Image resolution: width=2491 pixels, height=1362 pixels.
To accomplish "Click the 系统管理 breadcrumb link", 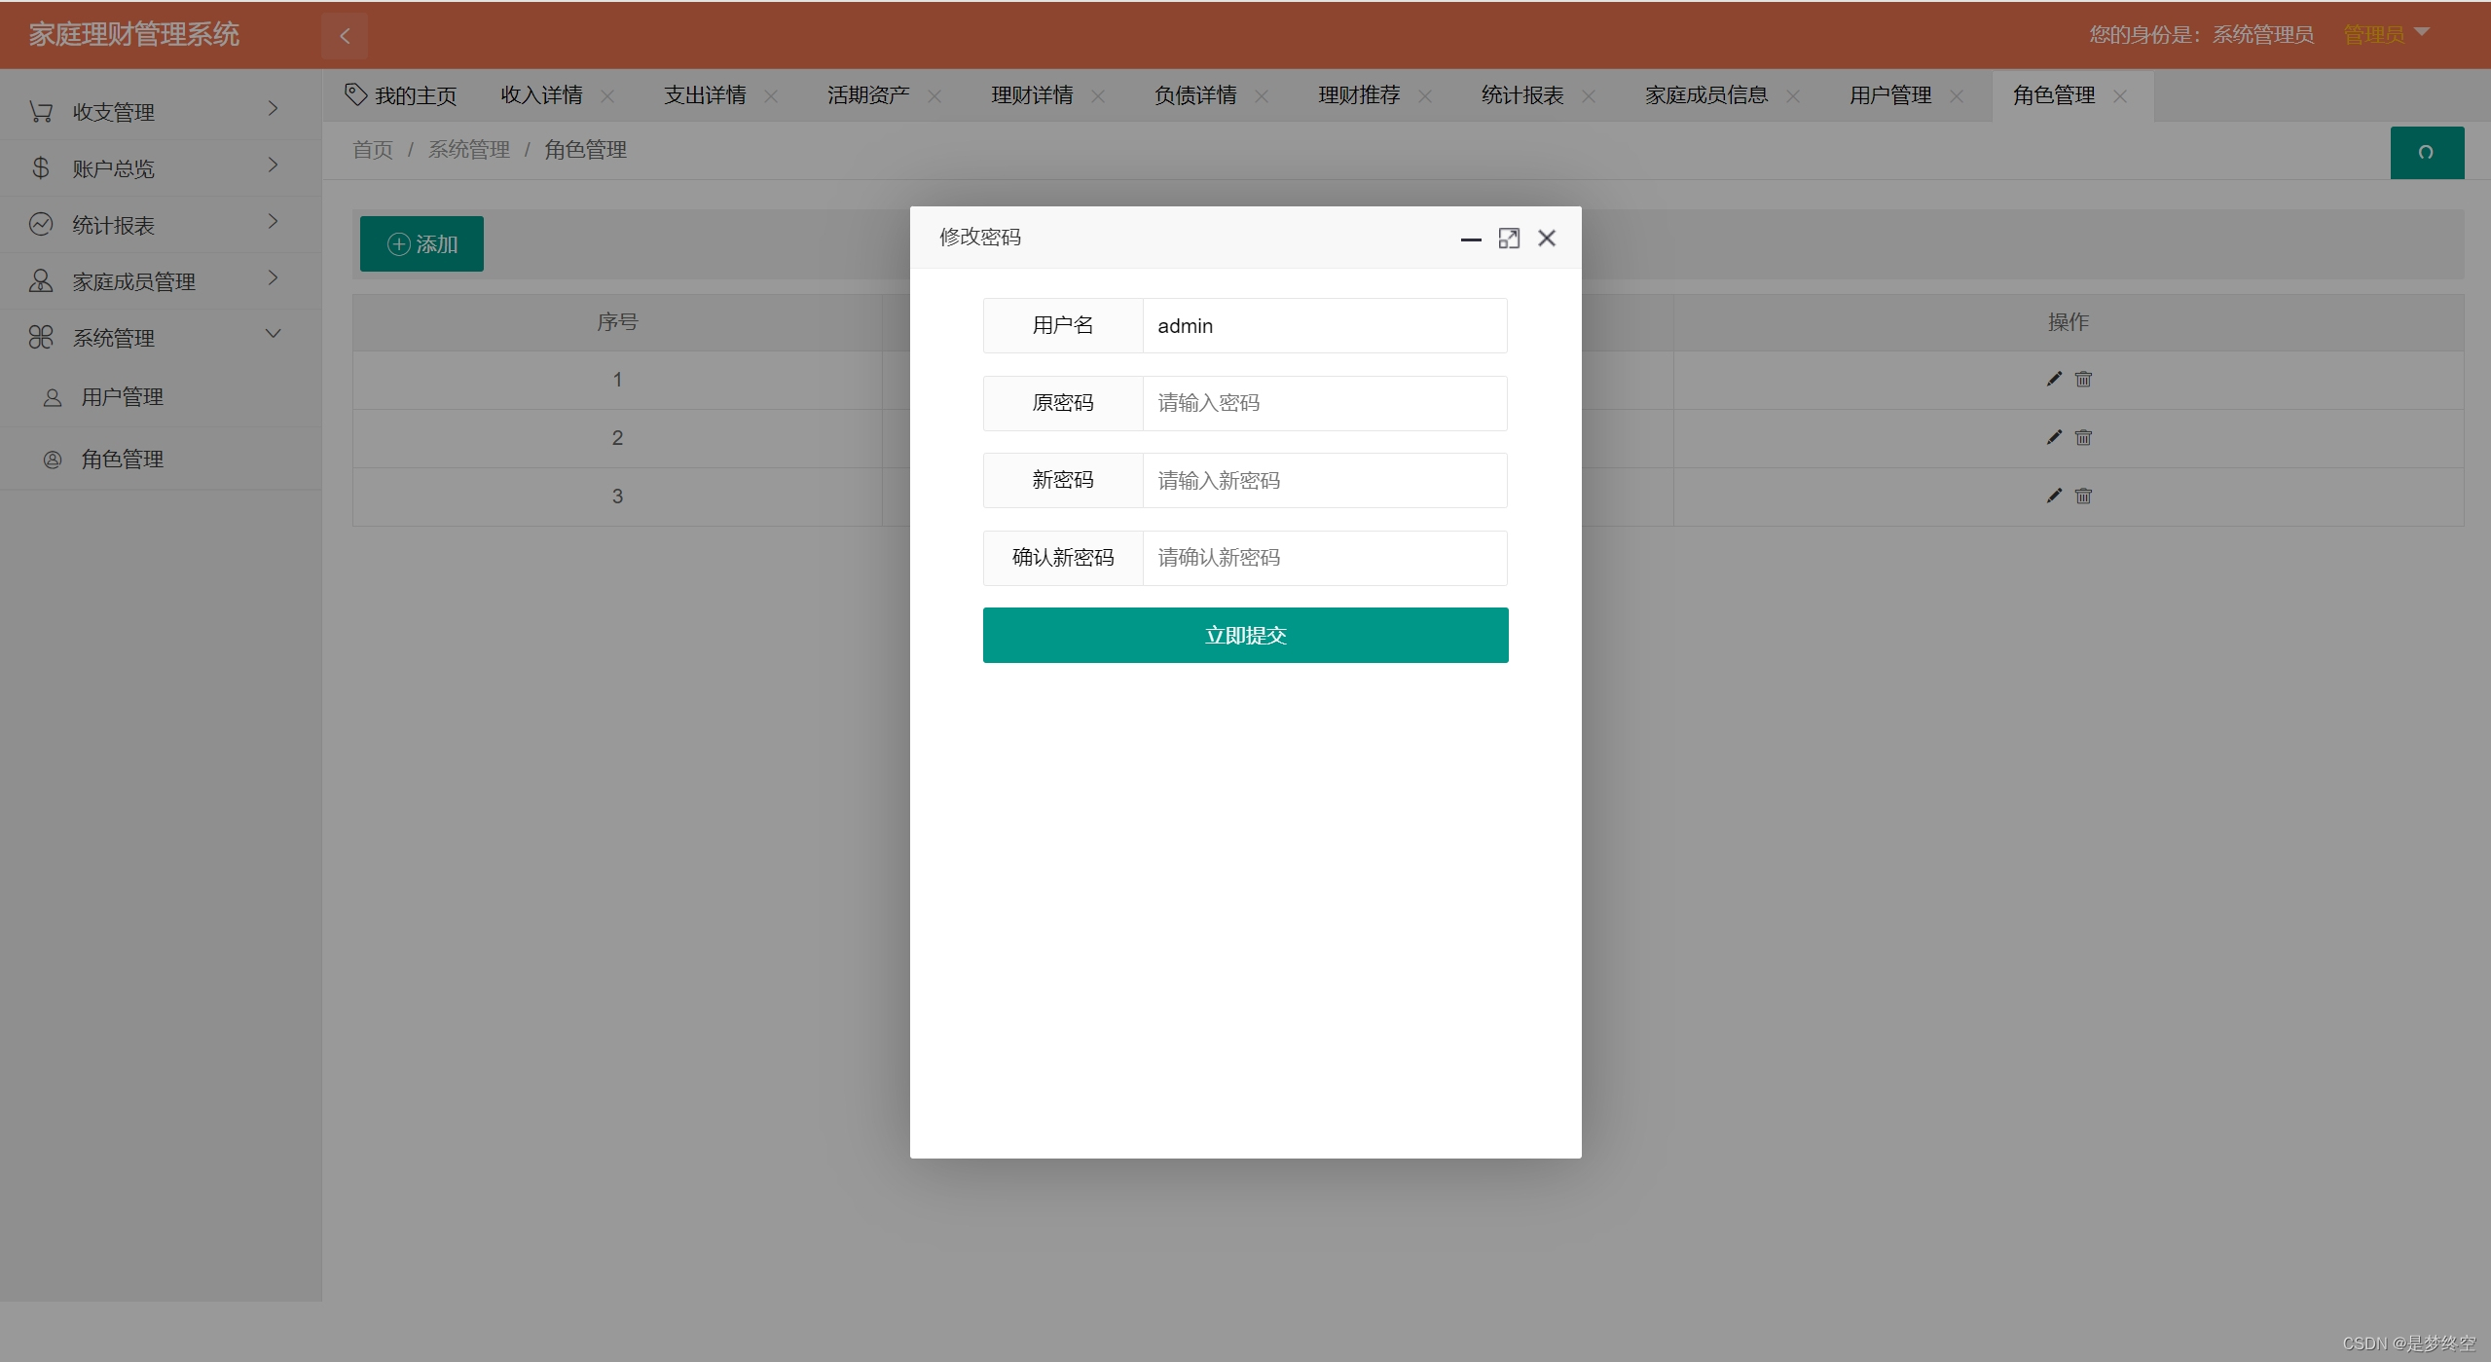I will click(x=469, y=150).
